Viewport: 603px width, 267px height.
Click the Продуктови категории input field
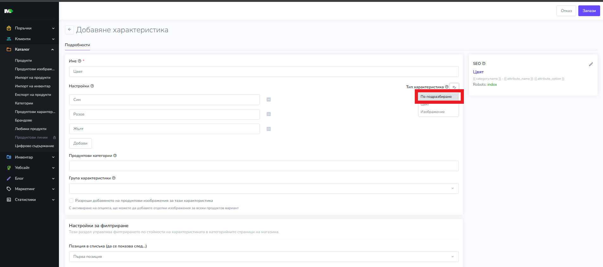(x=264, y=166)
